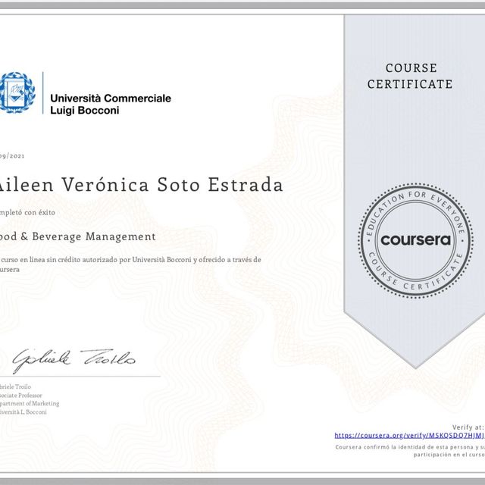This screenshot has width=485, height=485.
Task: Click the 'curso en línea sin crédito' sentence
Action: pyautogui.click(x=130, y=264)
